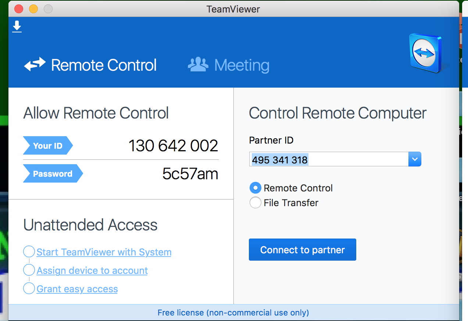This screenshot has width=468, height=321.
Task: Click the password value 5c57am
Action: pos(190,174)
